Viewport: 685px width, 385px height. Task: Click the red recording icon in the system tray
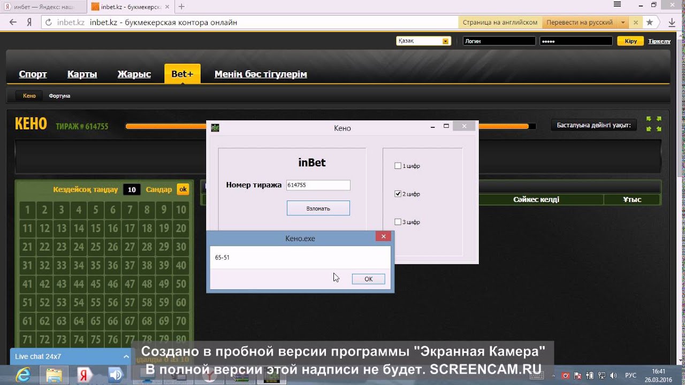[x=565, y=375]
